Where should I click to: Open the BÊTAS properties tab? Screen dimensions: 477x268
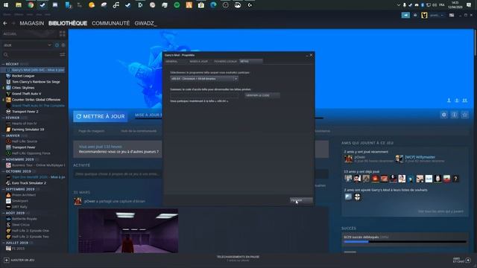coord(250,61)
